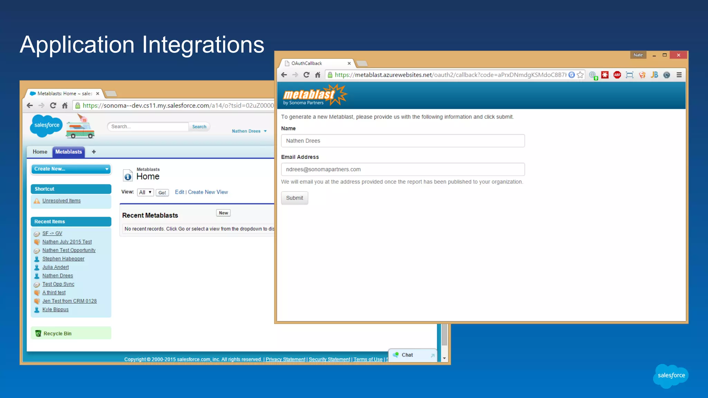The width and height of the screenshot is (708, 398).
Task: Click the grey circular extension icon
Action: [667, 75]
